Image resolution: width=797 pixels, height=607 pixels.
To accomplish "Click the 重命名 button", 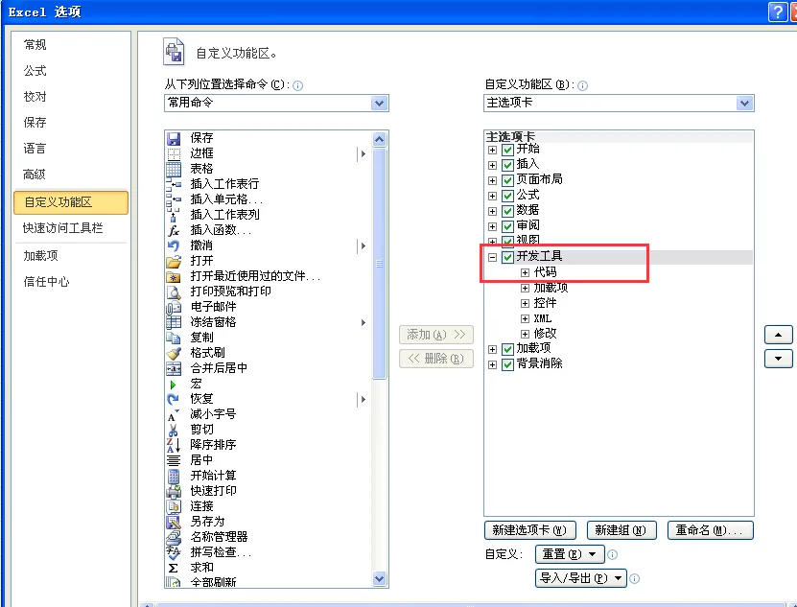I will point(710,530).
